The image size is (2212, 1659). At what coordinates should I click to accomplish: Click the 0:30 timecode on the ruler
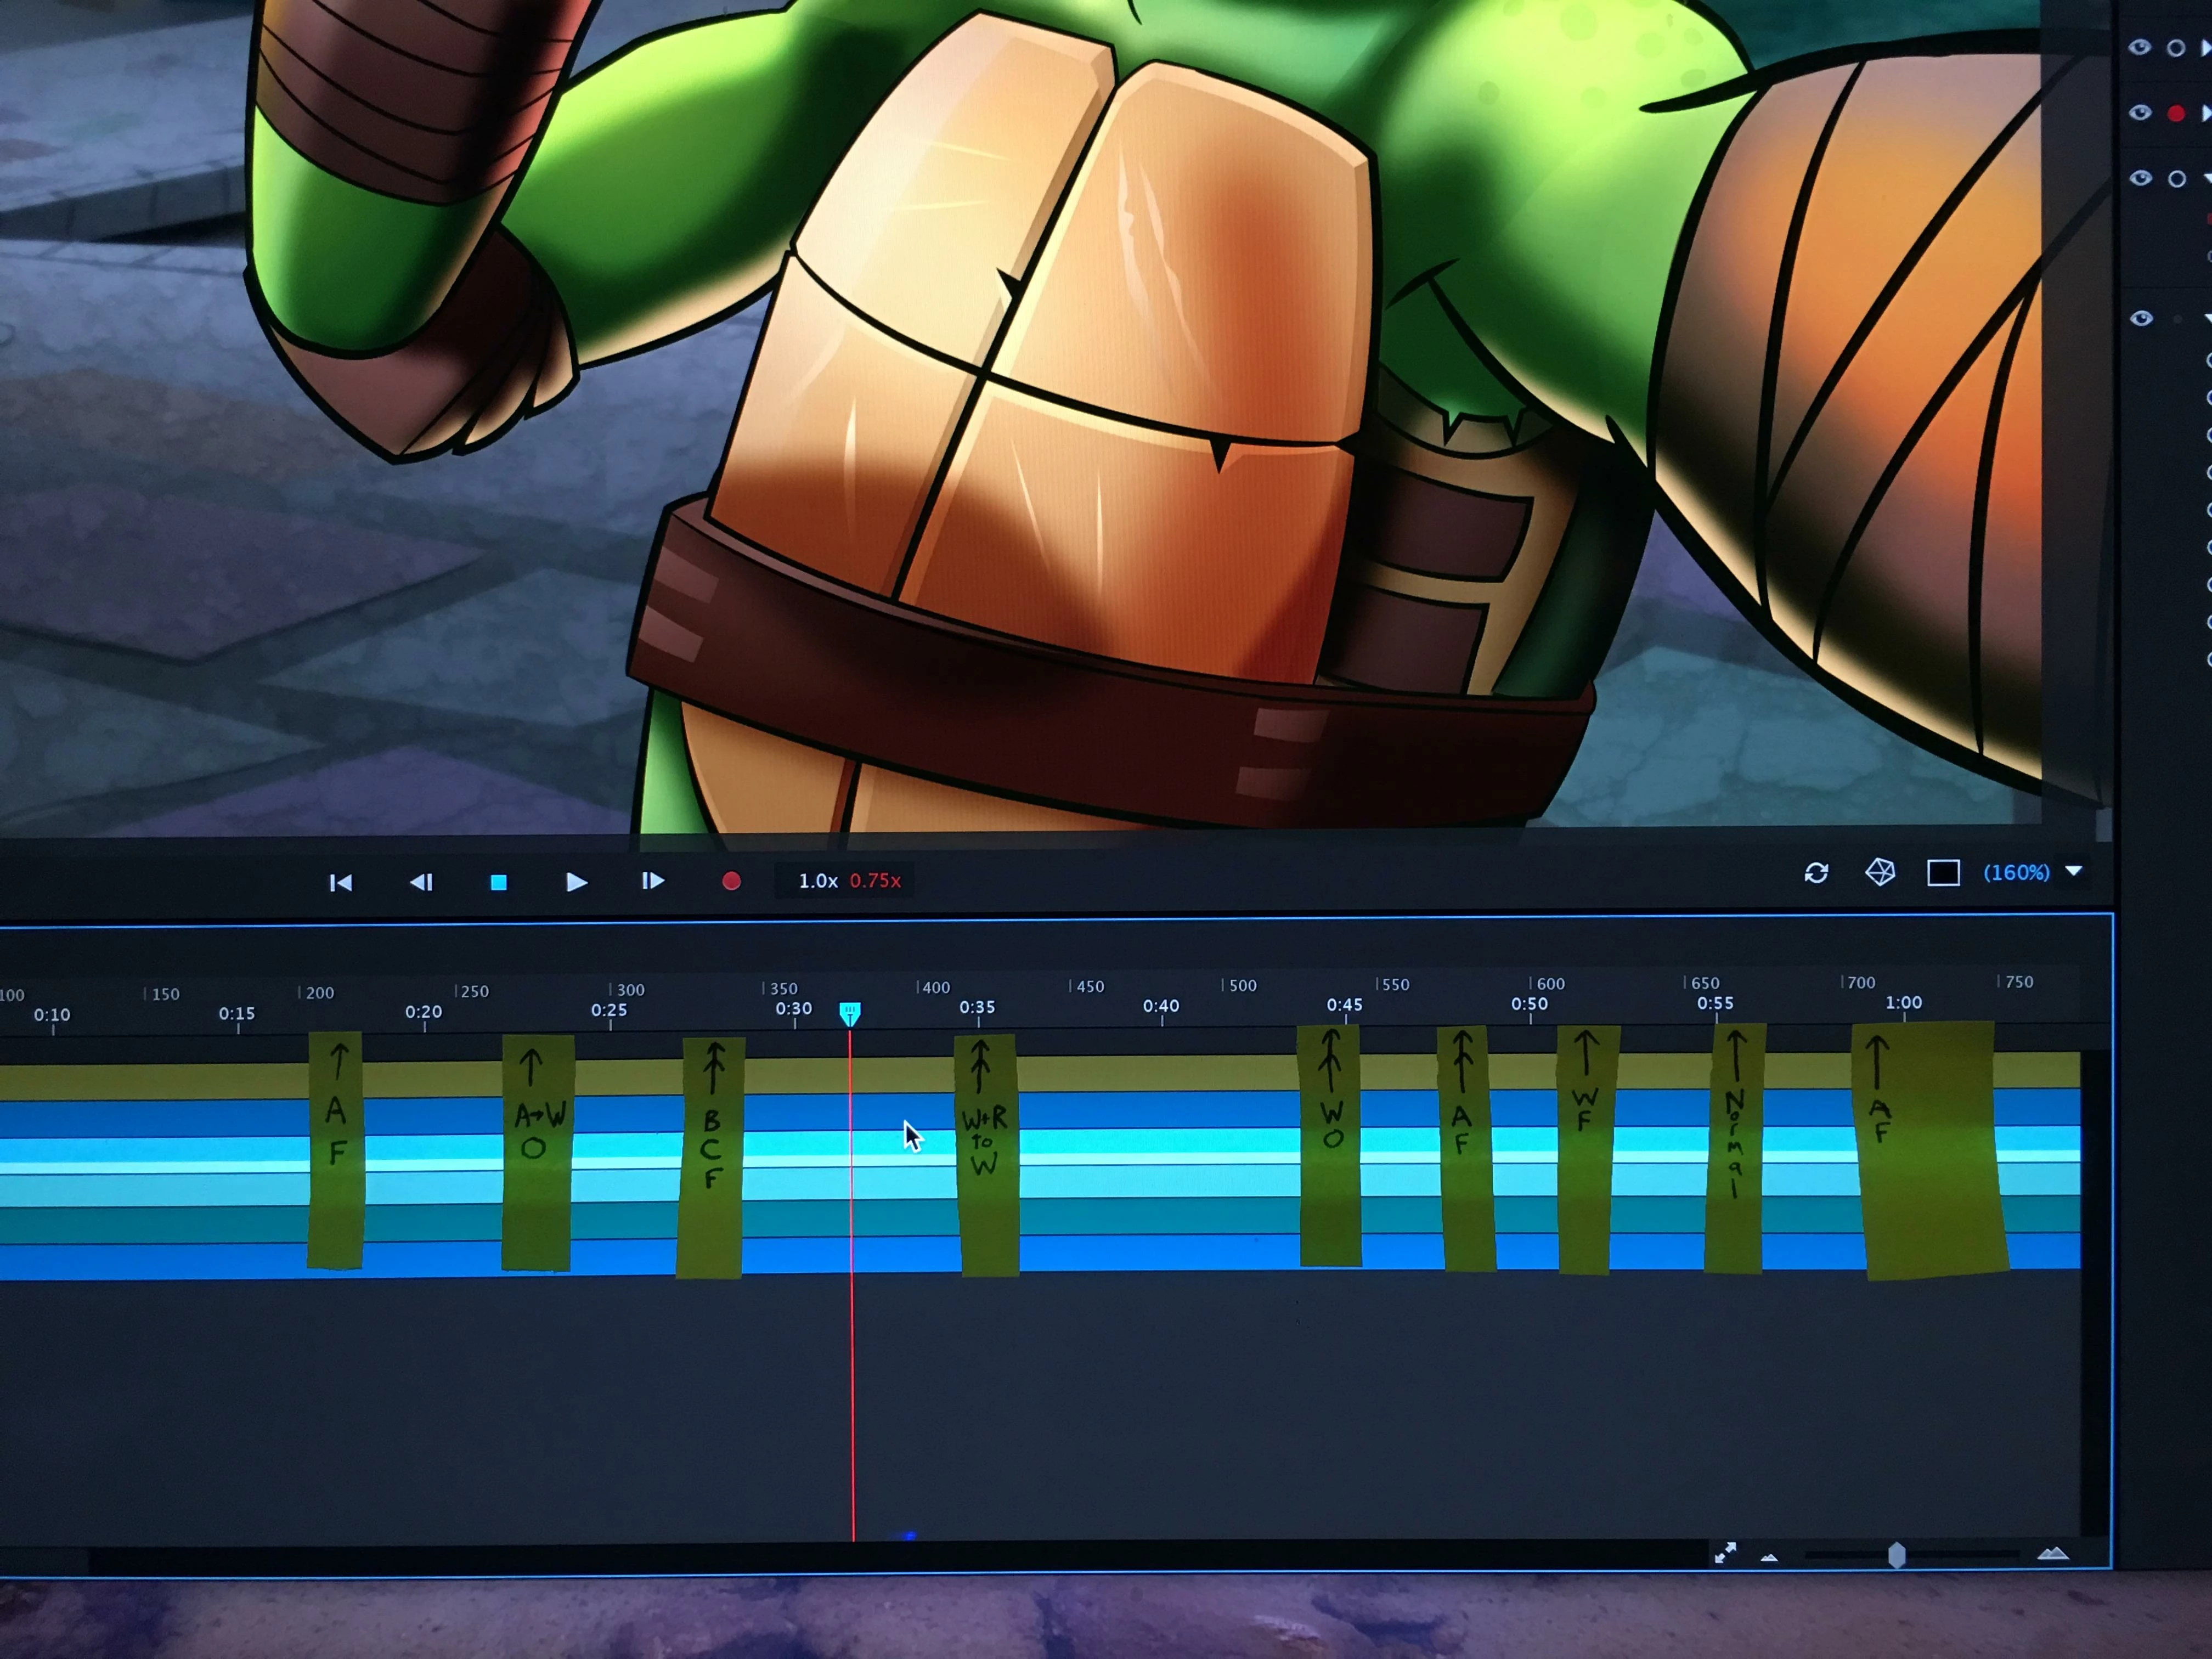tap(794, 1009)
